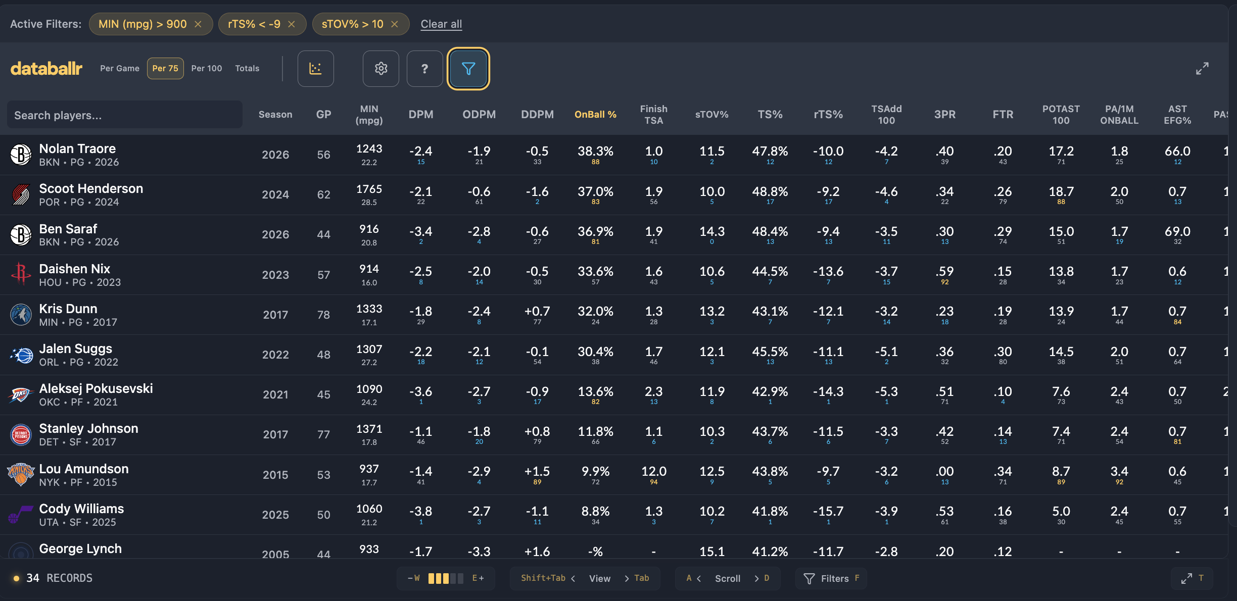Click the Knicks logo beside Lou Amundson
The image size is (1237, 601).
click(x=21, y=475)
